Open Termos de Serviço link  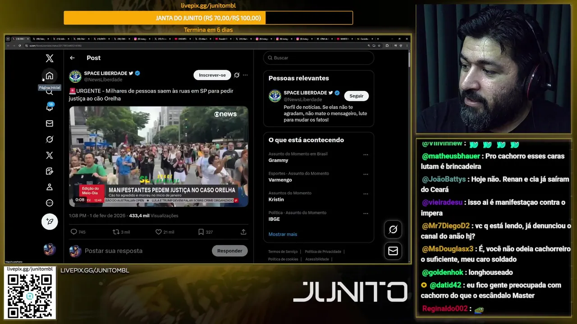tap(283, 252)
